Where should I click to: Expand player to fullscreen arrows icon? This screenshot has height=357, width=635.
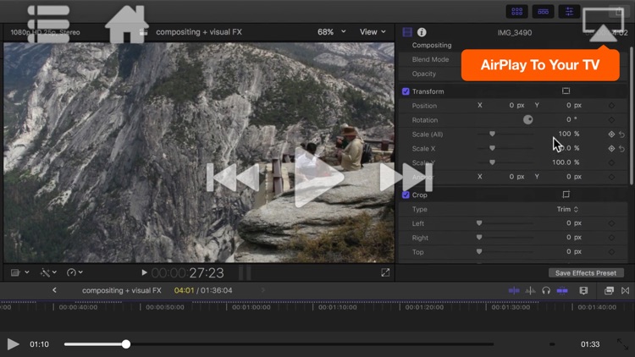coord(622,344)
